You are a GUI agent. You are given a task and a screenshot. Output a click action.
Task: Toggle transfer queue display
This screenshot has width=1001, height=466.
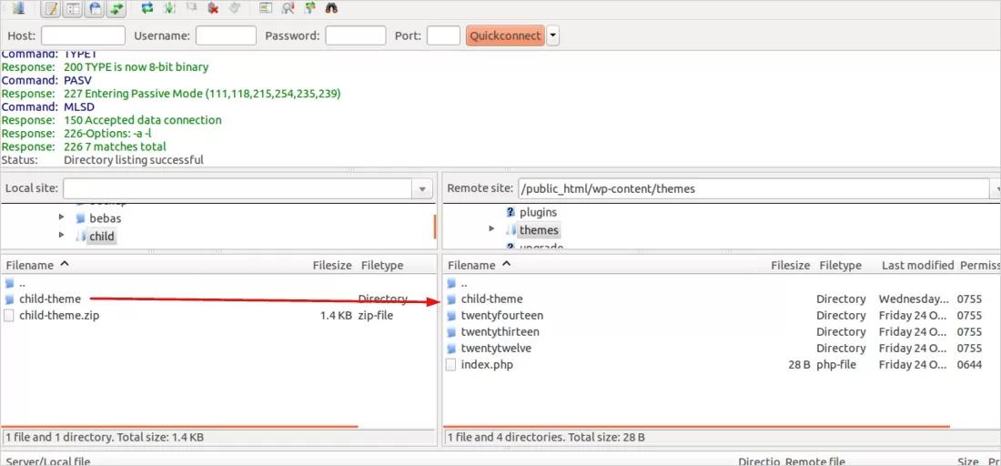click(x=116, y=9)
